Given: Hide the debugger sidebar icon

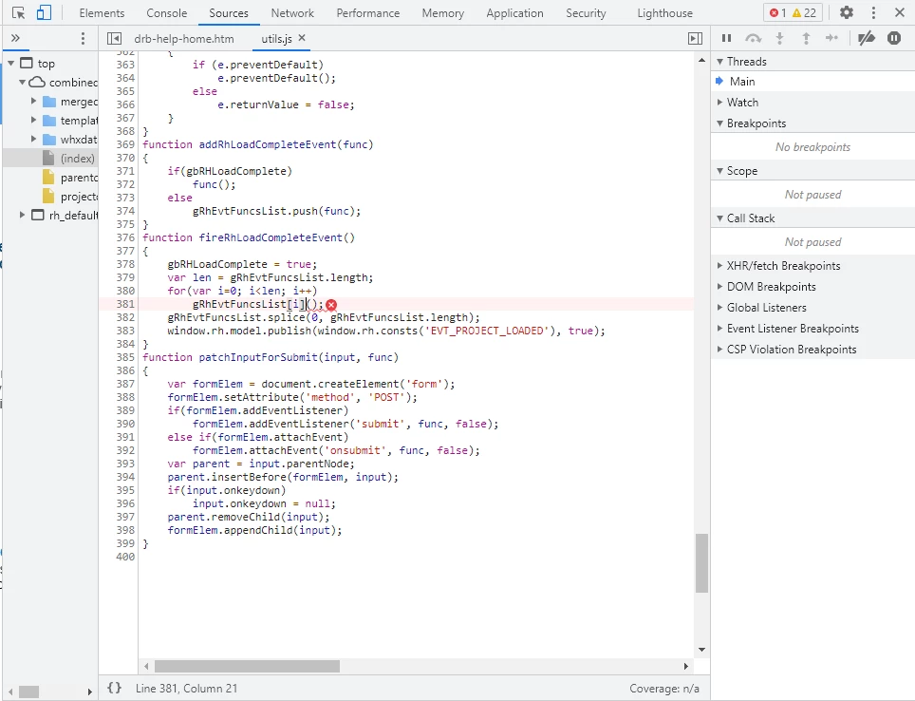Looking at the screenshot, I should (695, 39).
